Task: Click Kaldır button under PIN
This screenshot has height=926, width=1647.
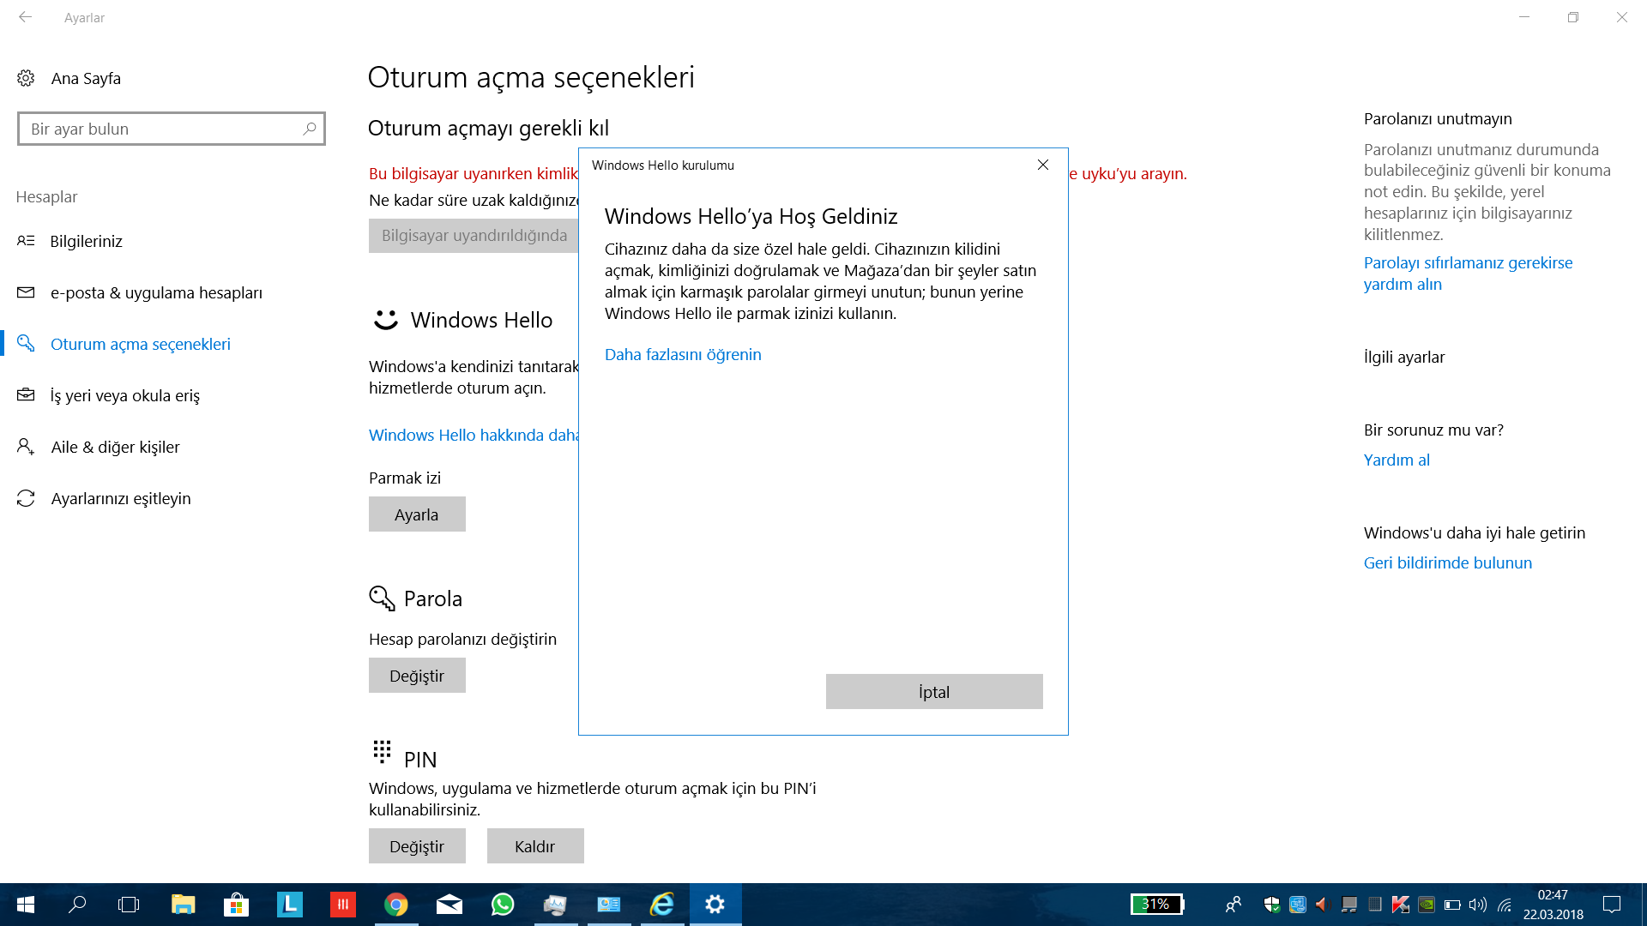Action: point(535,846)
